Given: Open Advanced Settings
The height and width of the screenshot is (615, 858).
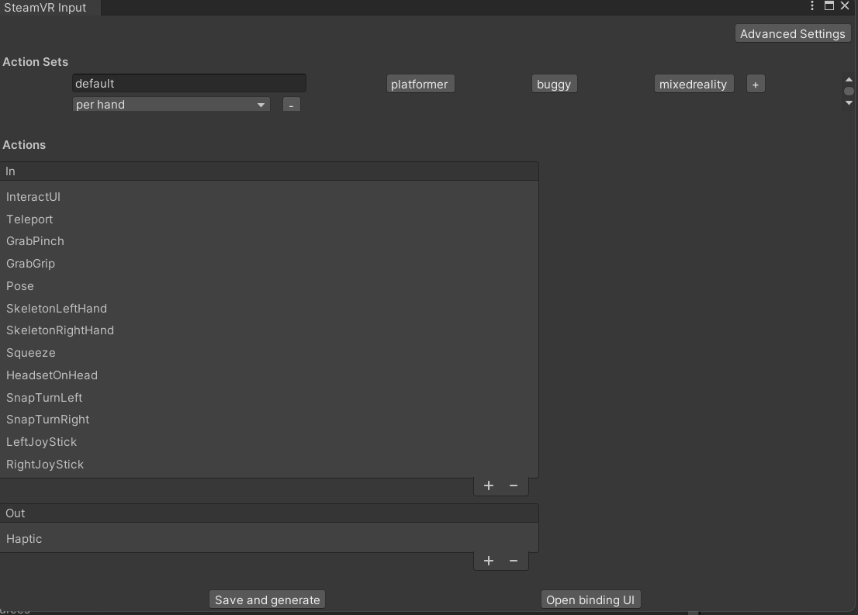Looking at the screenshot, I should (792, 33).
